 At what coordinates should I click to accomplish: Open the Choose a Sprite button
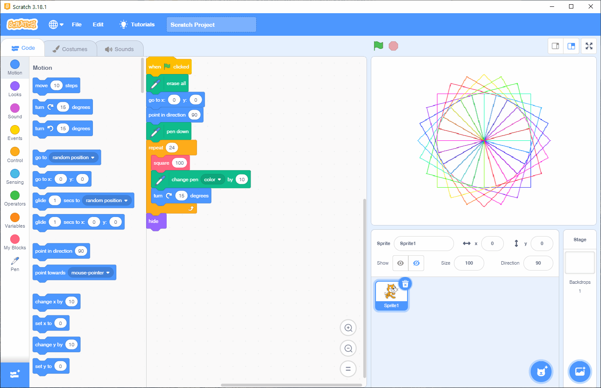(541, 371)
